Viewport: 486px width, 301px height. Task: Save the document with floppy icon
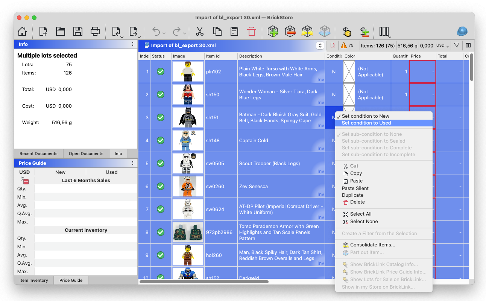click(78, 31)
